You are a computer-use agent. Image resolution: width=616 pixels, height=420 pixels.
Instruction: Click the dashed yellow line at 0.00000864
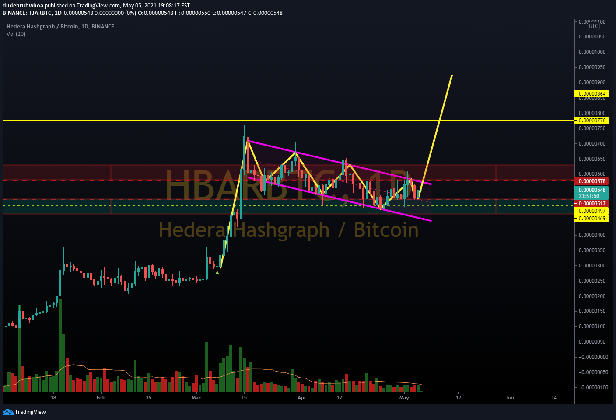(288, 94)
